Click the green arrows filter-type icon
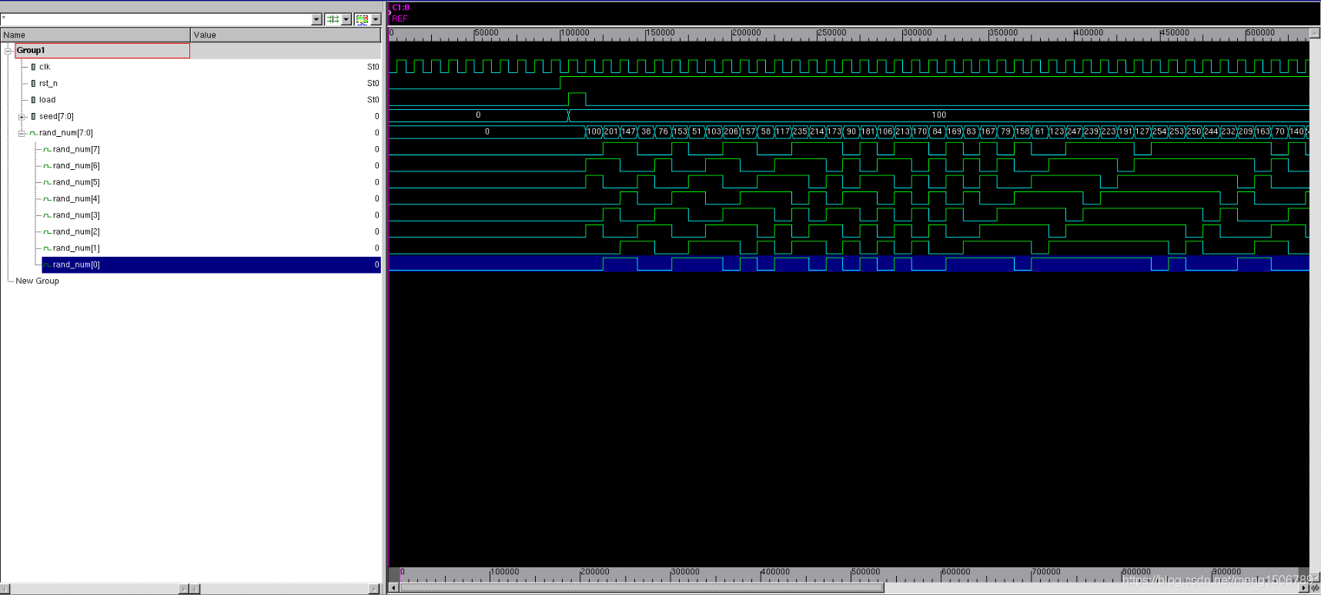1321x595 pixels. click(x=333, y=19)
